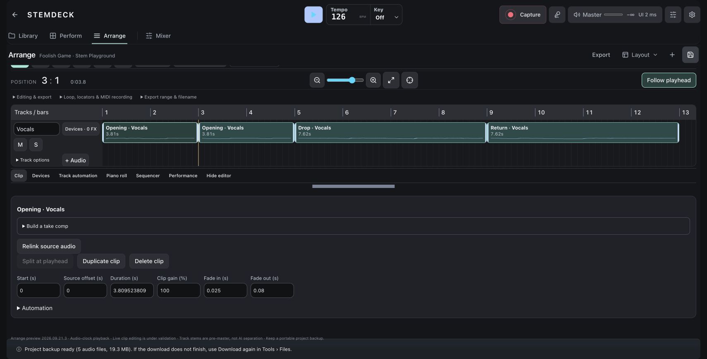Click Relink source audio
The image size is (707, 359).
click(49, 246)
